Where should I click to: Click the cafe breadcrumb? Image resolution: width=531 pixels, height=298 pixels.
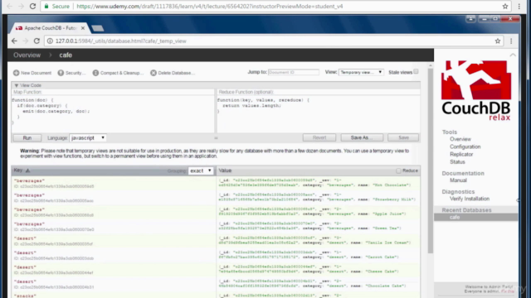[x=66, y=55]
